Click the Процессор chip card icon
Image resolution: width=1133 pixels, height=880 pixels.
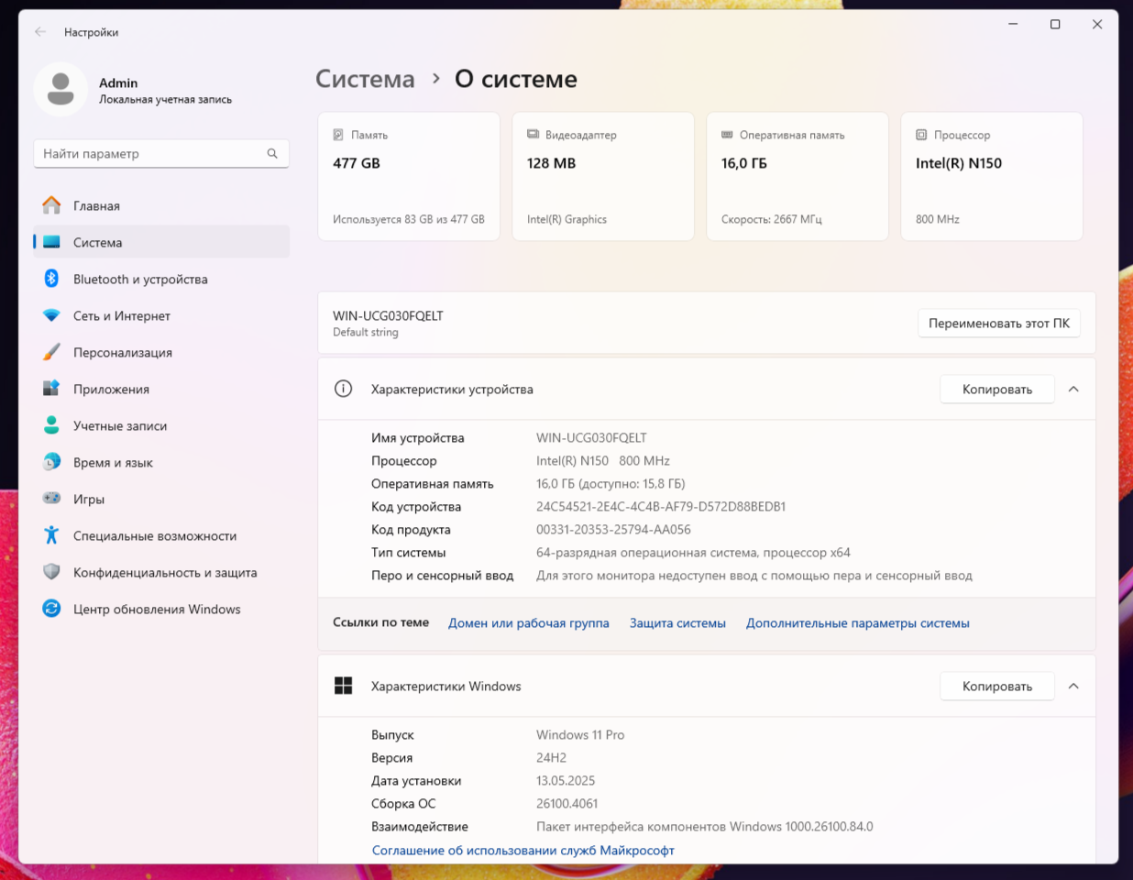(921, 135)
